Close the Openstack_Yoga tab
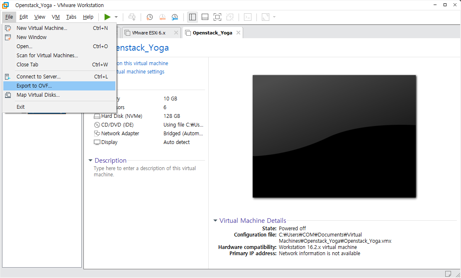The image size is (461, 278). pyautogui.click(x=239, y=33)
